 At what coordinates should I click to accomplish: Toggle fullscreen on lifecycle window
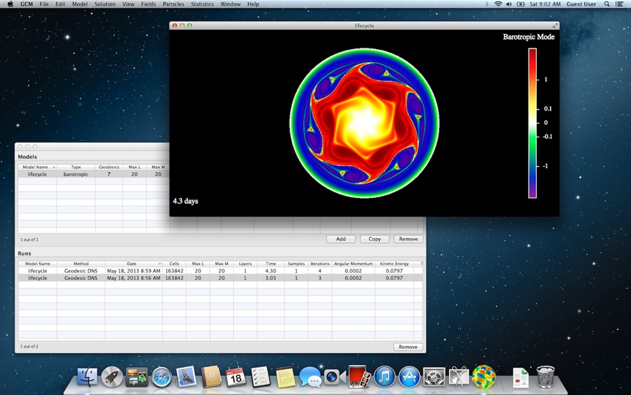(555, 25)
